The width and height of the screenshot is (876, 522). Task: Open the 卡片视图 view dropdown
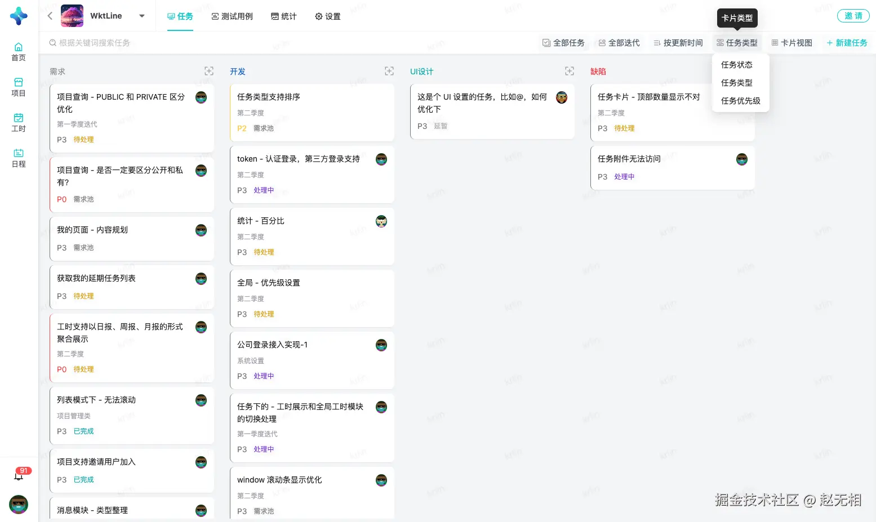click(x=792, y=43)
